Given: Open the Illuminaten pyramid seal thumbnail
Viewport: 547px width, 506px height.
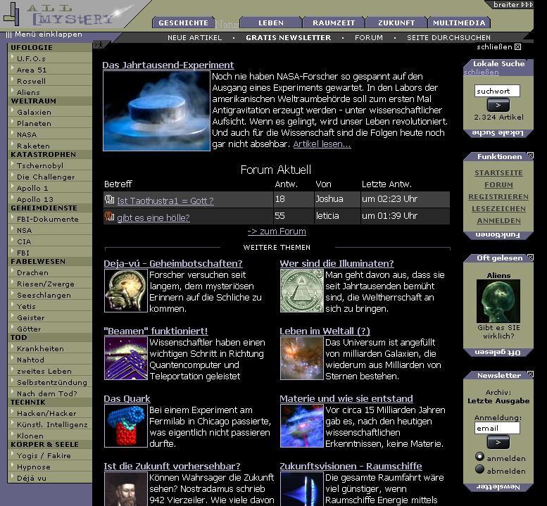Looking at the screenshot, I should pyautogui.click(x=302, y=291).
